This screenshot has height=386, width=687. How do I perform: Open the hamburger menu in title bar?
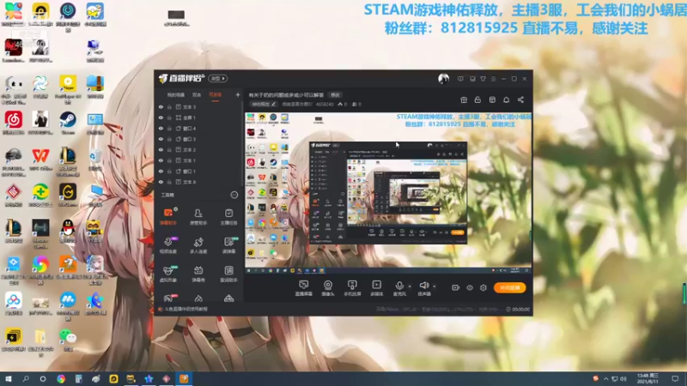(x=493, y=79)
